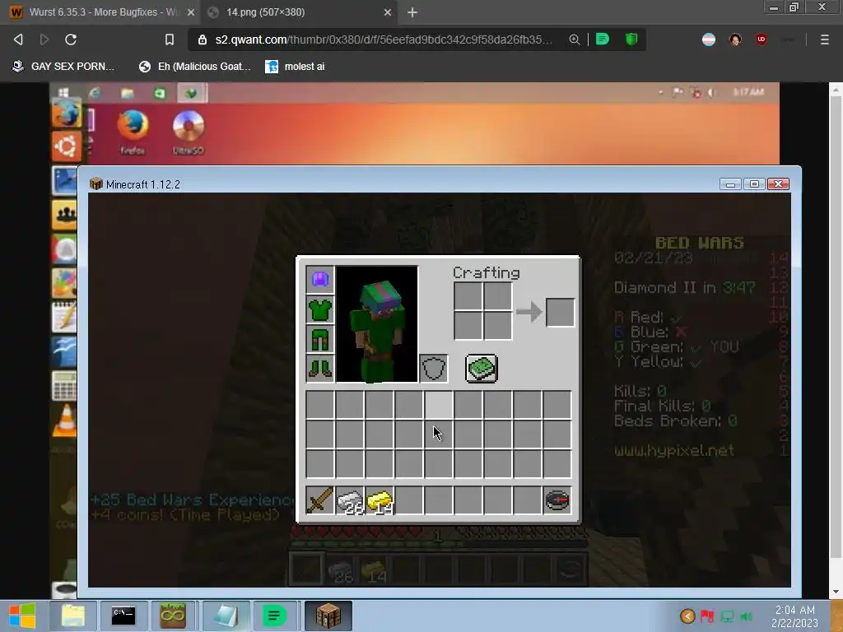843x632 pixels.
Task: Open the uBlock Origin extension
Action: tap(761, 39)
